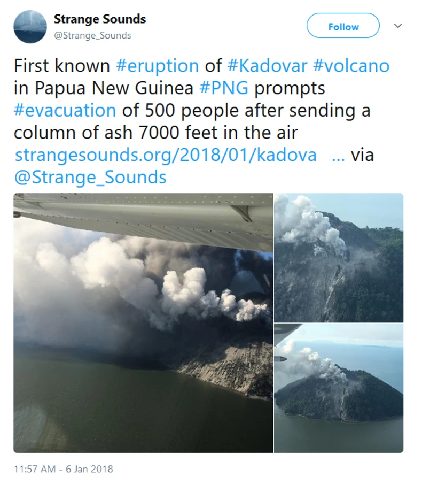Visit the @Strange_Sounds handle under name
This screenshot has width=422, height=477.
92,36
